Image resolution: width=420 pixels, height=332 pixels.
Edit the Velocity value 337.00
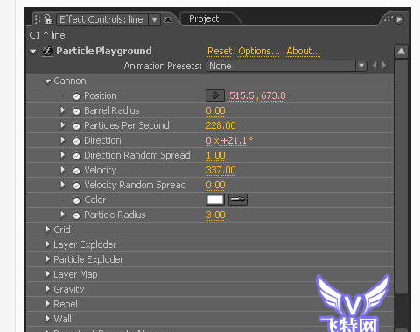pyautogui.click(x=220, y=170)
